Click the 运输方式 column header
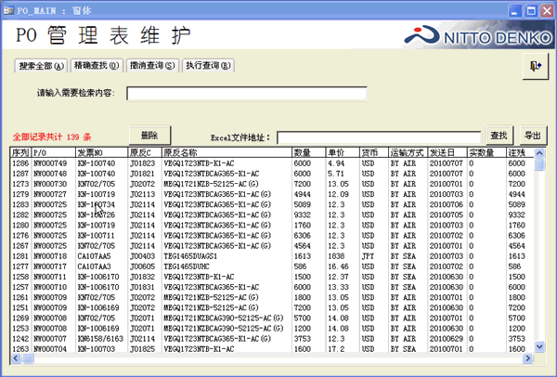This screenshot has height=377, width=557. pyautogui.click(x=408, y=153)
